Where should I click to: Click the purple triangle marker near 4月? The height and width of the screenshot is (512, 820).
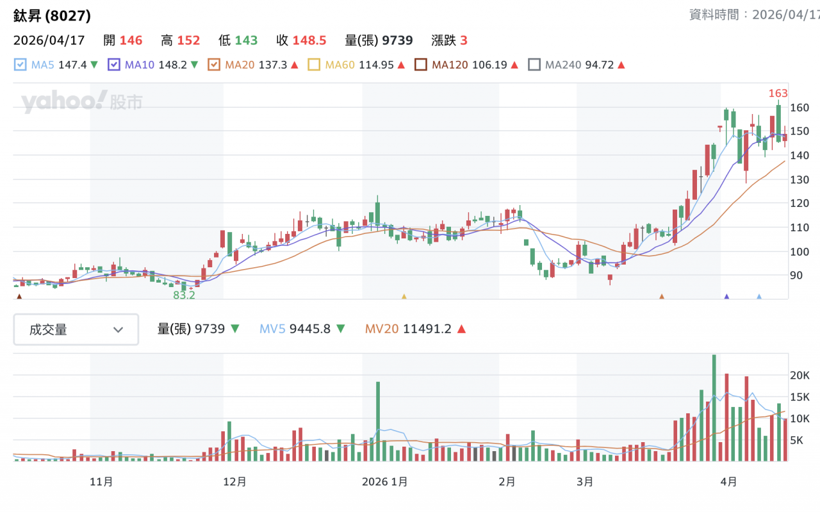click(726, 297)
